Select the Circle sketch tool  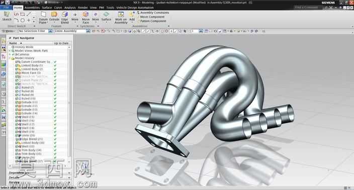click(23, 20)
